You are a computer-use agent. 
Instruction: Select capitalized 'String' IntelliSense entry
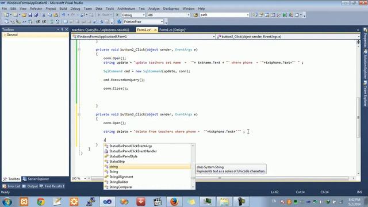(x=147, y=171)
